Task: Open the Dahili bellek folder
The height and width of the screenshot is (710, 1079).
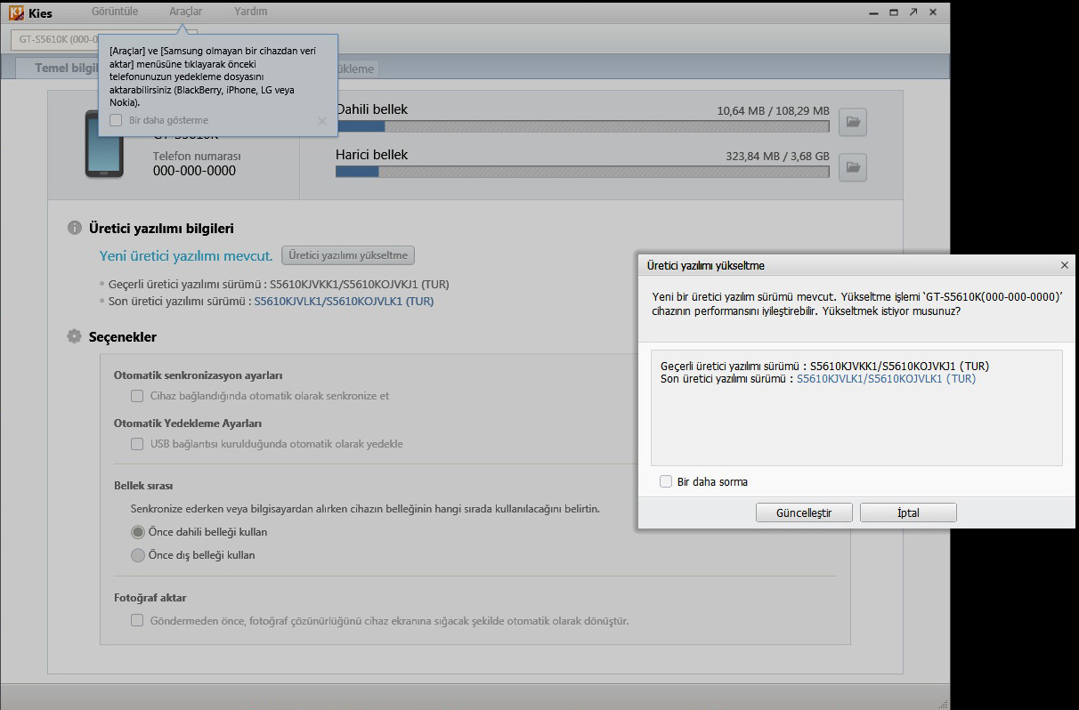Action: coord(853,122)
